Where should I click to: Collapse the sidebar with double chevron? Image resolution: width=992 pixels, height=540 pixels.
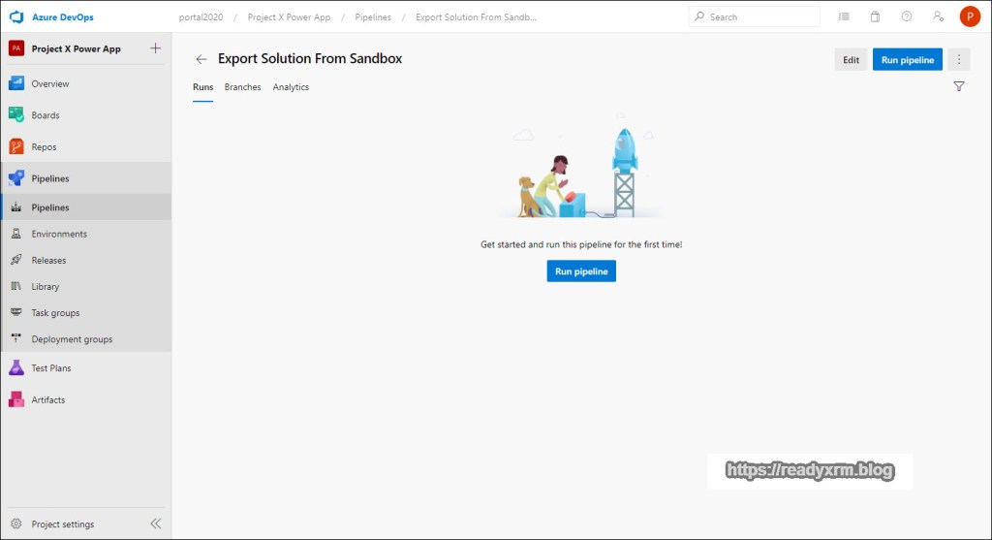click(155, 524)
